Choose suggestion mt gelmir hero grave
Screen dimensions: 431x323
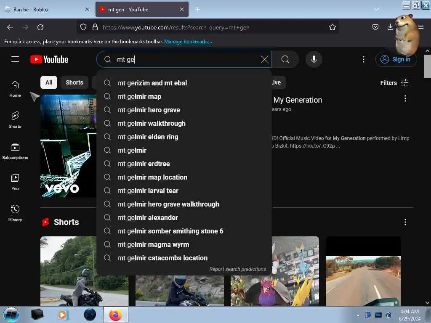(x=184, y=110)
